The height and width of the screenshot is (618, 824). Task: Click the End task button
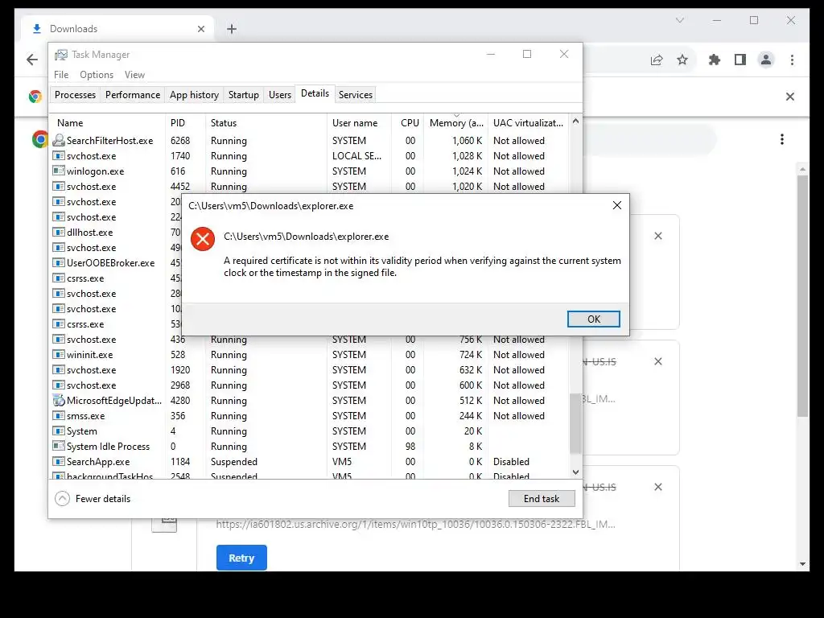pyautogui.click(x=542, y=499)
